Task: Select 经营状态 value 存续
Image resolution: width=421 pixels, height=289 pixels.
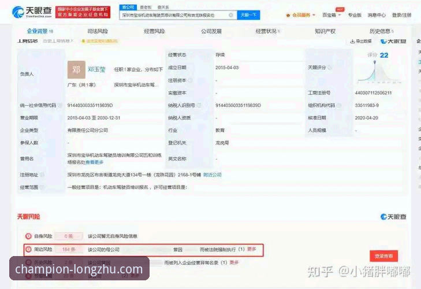Action: [x=220, y=55]
